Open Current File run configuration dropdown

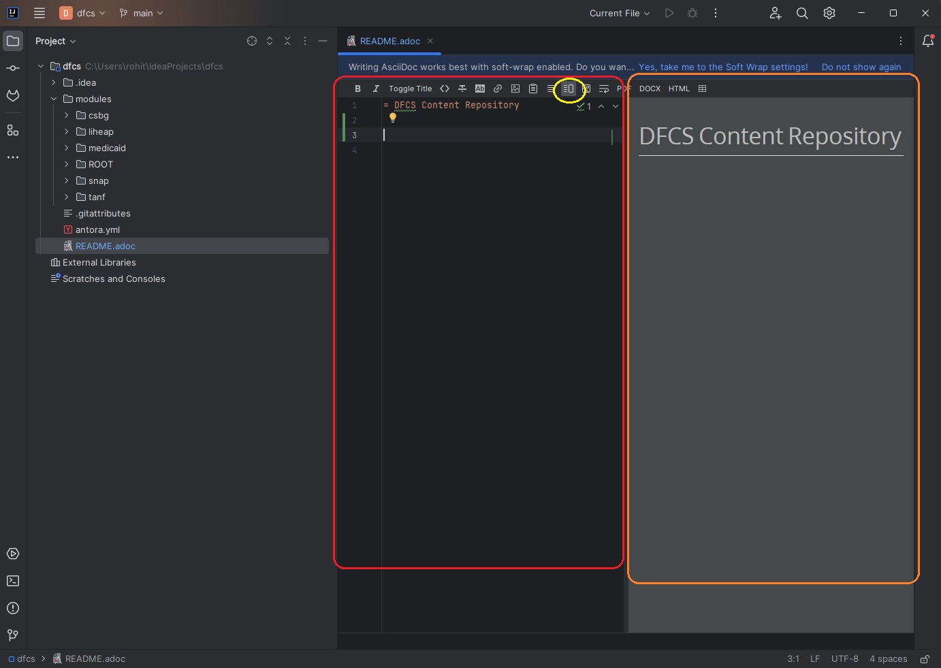[620, 13]
